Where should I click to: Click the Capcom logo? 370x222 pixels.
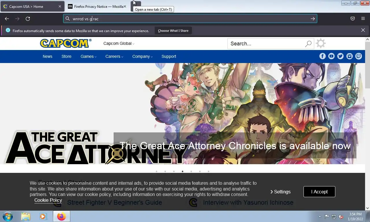pyautogui.click(x=66, y=43)
